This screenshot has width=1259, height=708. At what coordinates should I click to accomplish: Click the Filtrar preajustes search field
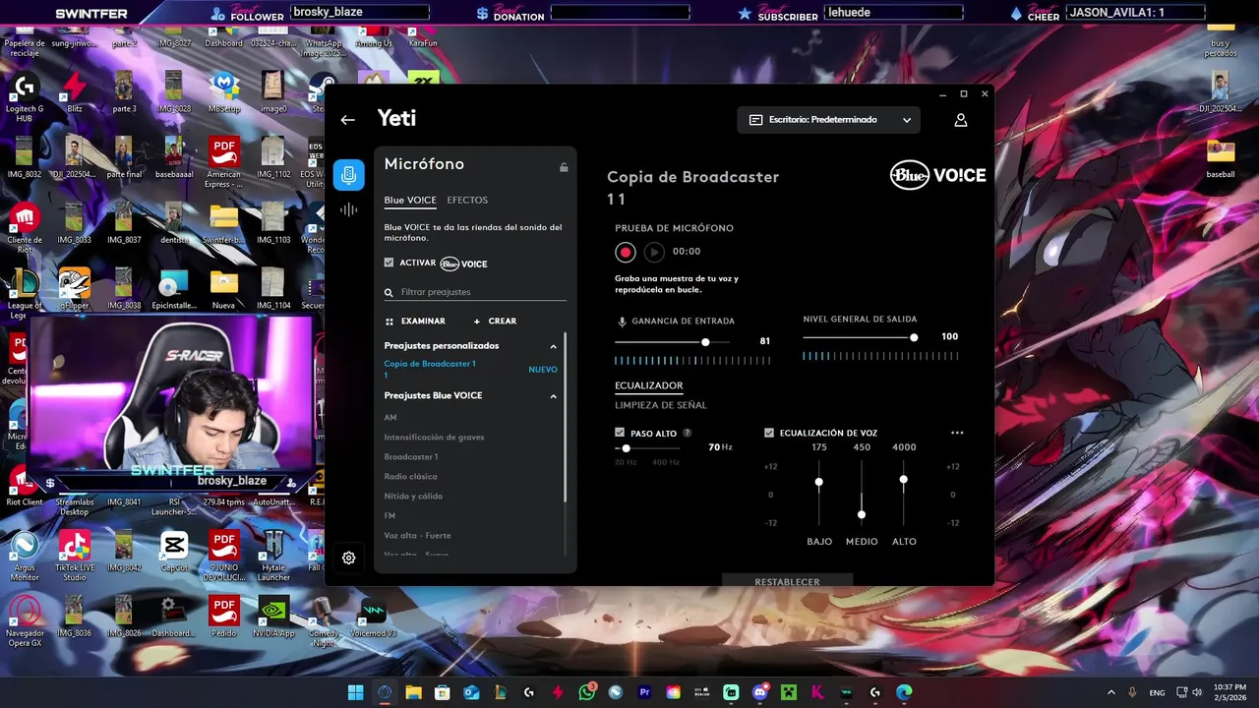tap(475, 292)
